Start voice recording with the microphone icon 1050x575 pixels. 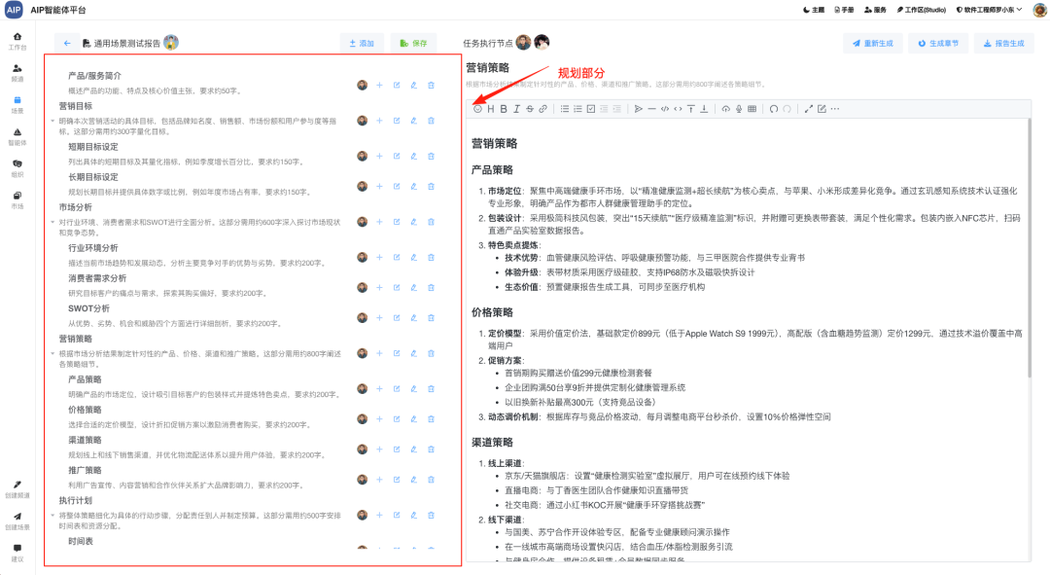point(739,109)
